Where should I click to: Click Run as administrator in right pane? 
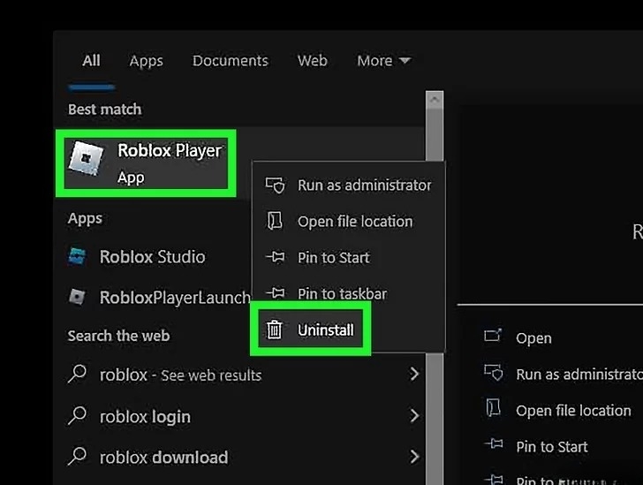point(579,375)
